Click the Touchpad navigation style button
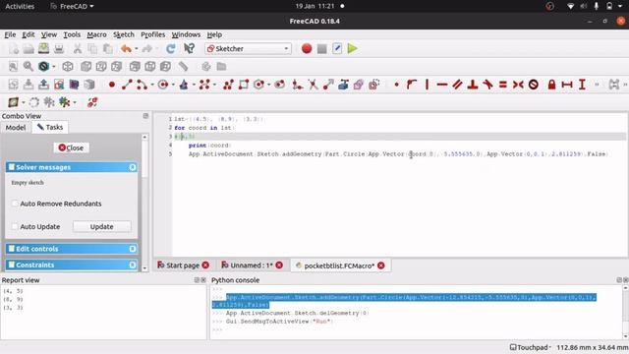The height and width of the screenshot is (354, 629). point(530,347)
